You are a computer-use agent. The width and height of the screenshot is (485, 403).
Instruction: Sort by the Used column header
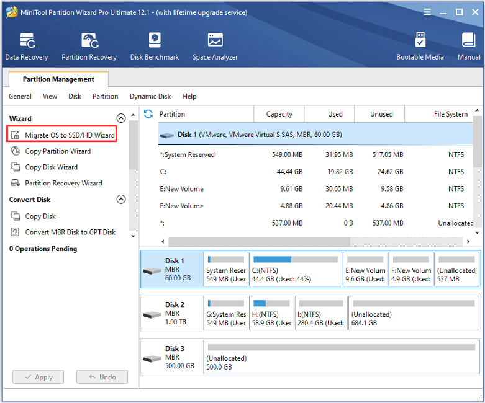pos(329,114)
